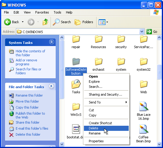163x148 pixels.
Task: Select the Resources folder icon
Action: [98, 39]
